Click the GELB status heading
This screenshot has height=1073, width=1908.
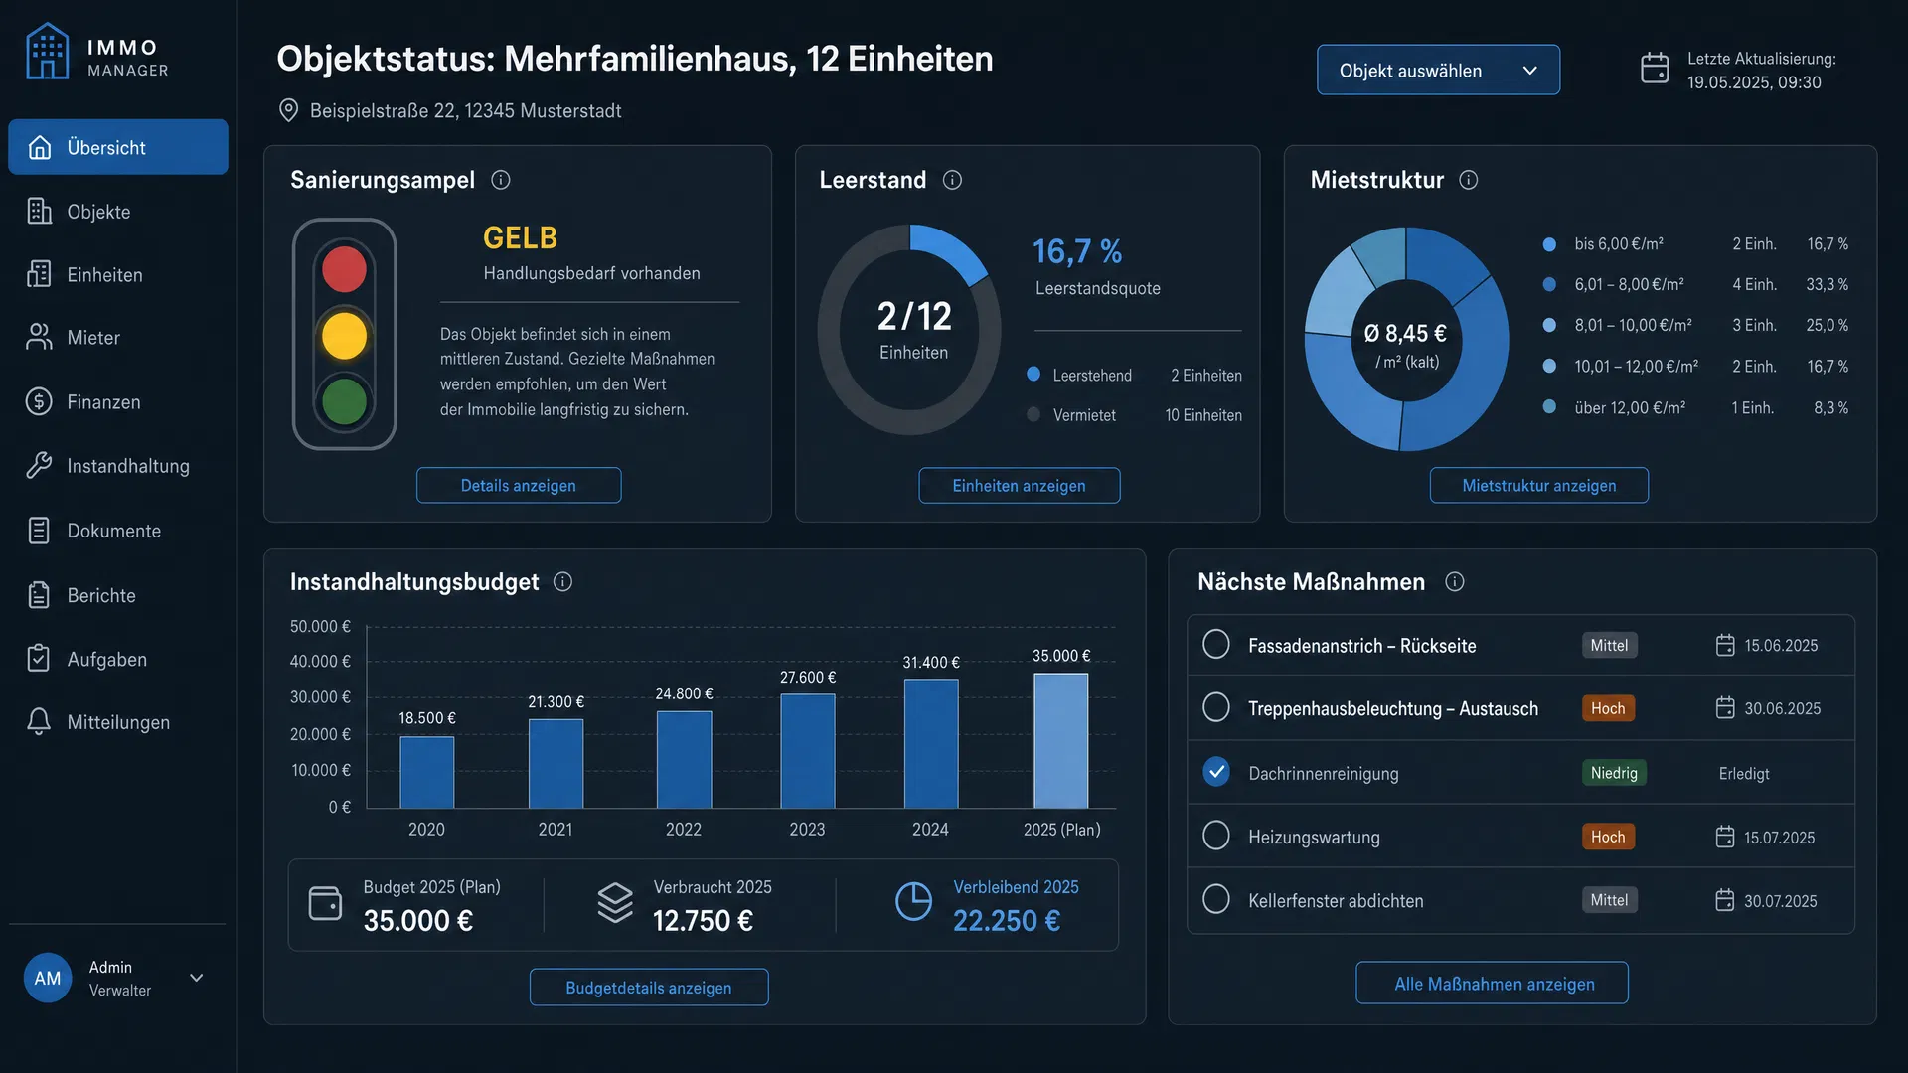[520, 237]
